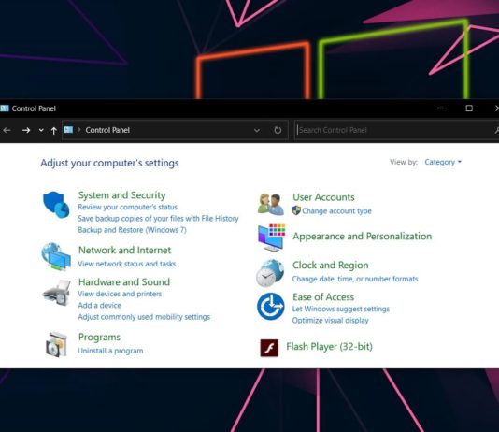Expand the address bar history dropdown
Viewport: 499px width, 432px height.
coord(256,130)
